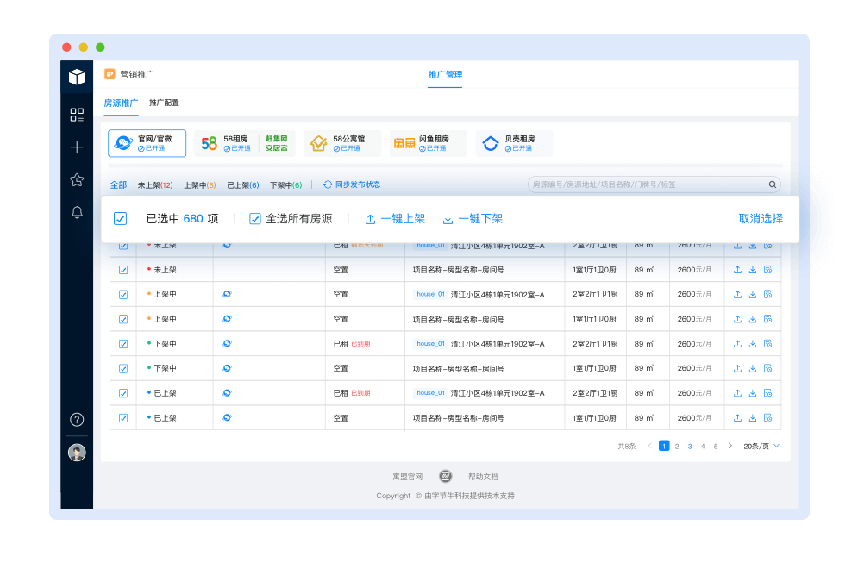Click house_01 tag in 已上架 row

tap(430, 393)
